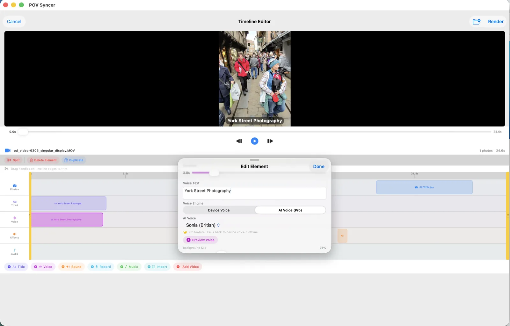The width and height of the screenshot is (510, 326).
Task: Select the Voice track waveform icon
Action: (x=15, y=218)
